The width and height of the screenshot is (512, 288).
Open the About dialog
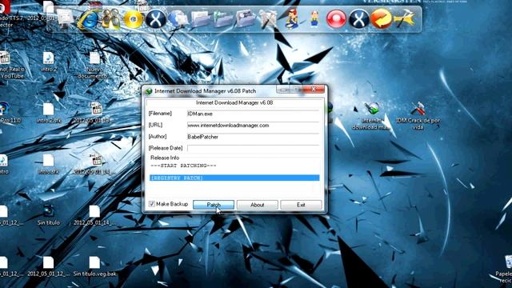point(258,205)
